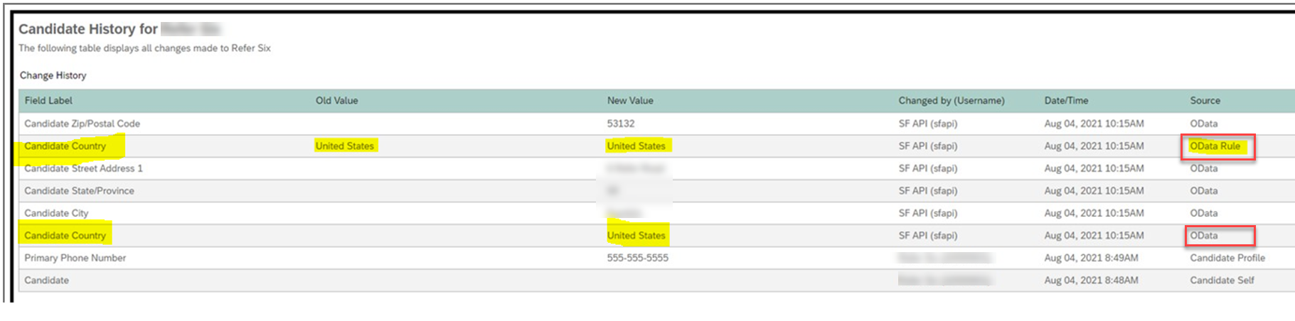Select the Candidate City row label
Image resolution: width=1295 pixels, height=321 pixels.
[56, 213]
